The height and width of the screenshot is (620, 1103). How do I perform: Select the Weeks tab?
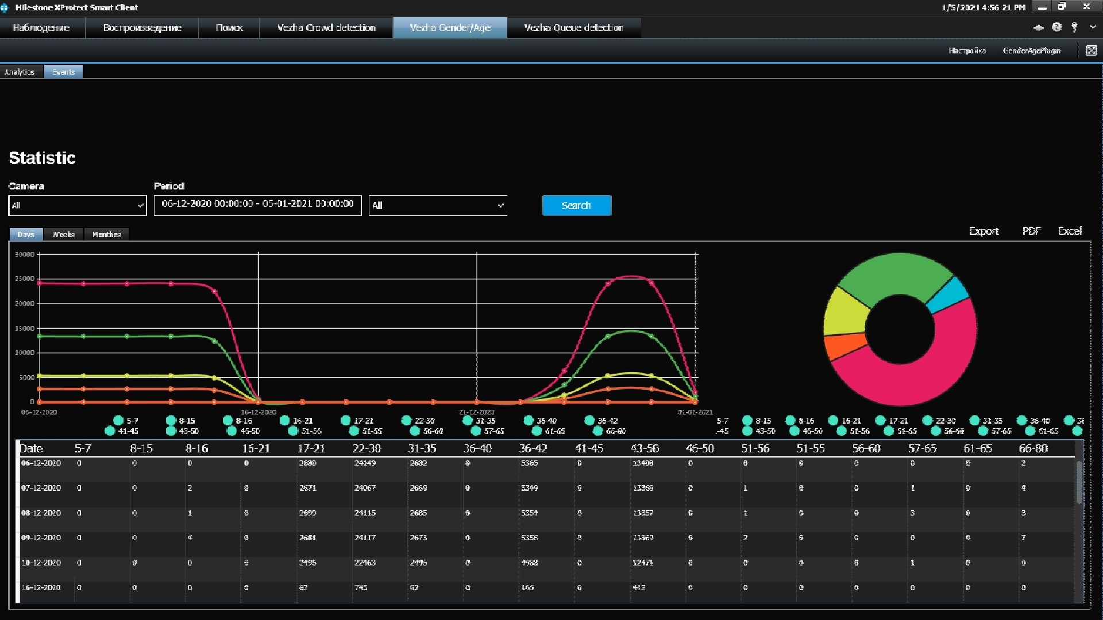tap(63, 234)
